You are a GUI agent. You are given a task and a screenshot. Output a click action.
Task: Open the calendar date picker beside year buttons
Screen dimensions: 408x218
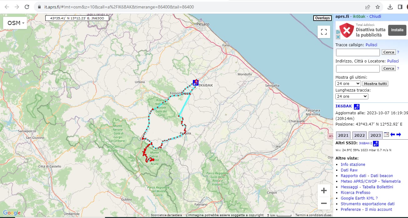(x=386, y=135)
